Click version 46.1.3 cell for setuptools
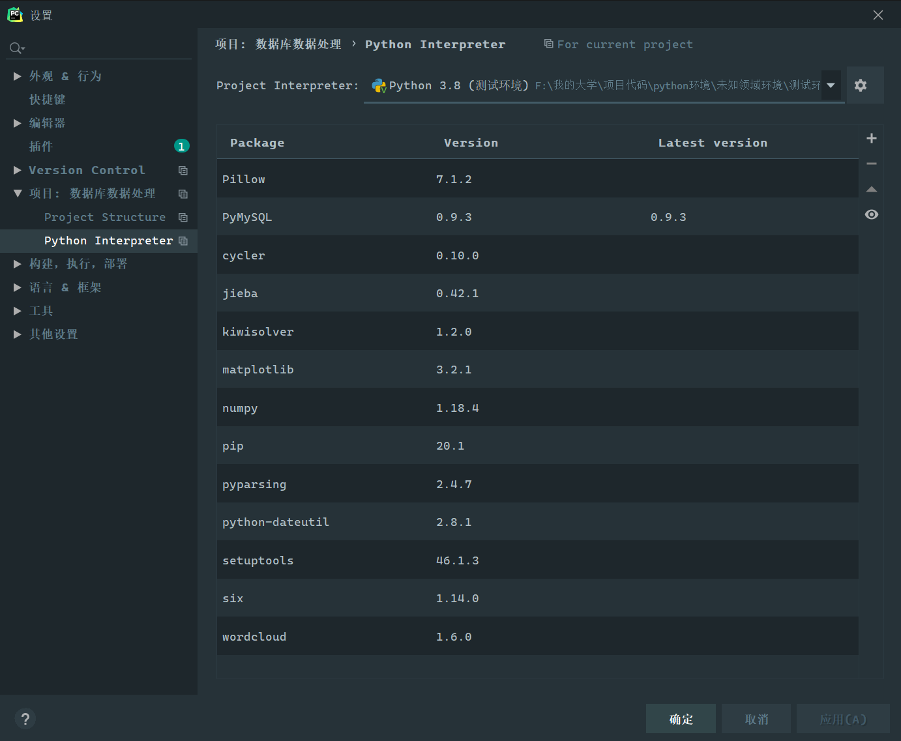This screenshot has height=741, width=901. (x=457, y=560)
